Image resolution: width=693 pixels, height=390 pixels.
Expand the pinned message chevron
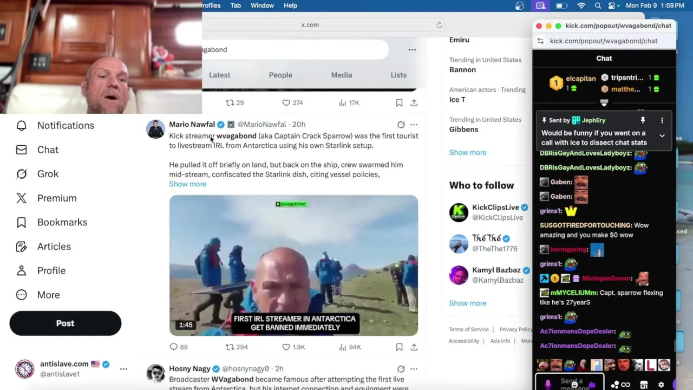[x=662, y=136]
